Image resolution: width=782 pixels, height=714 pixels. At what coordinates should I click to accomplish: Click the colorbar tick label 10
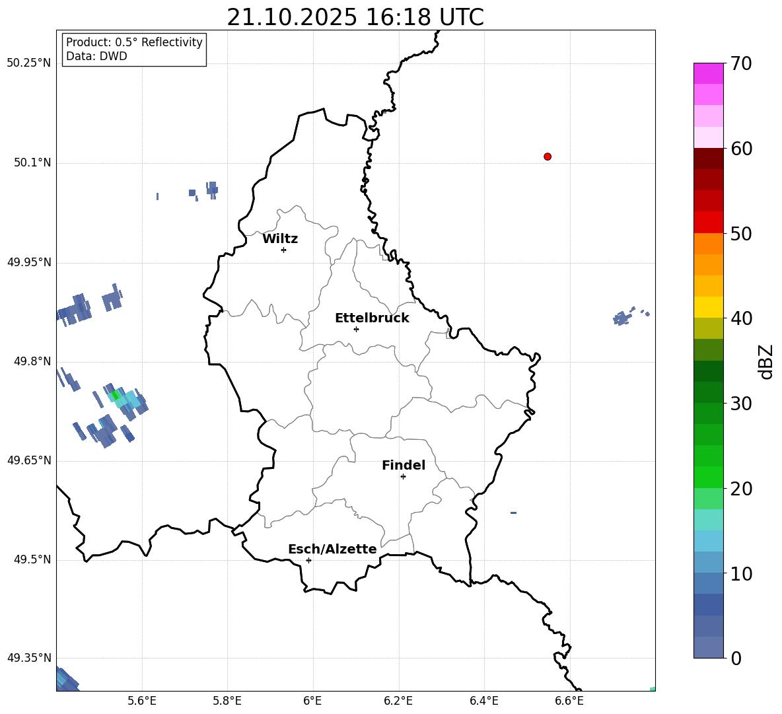(741, 574)
